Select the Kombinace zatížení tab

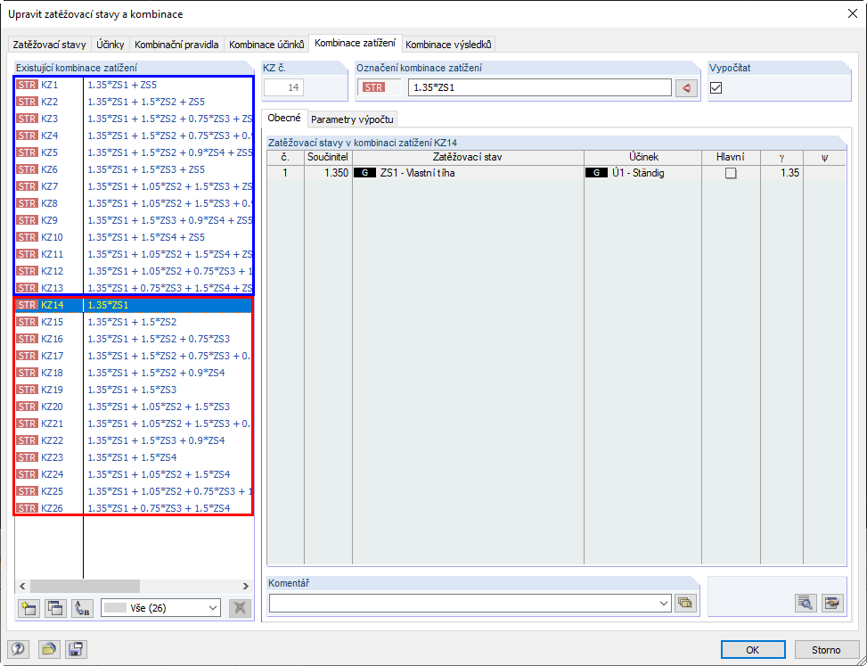click(355, 43)
